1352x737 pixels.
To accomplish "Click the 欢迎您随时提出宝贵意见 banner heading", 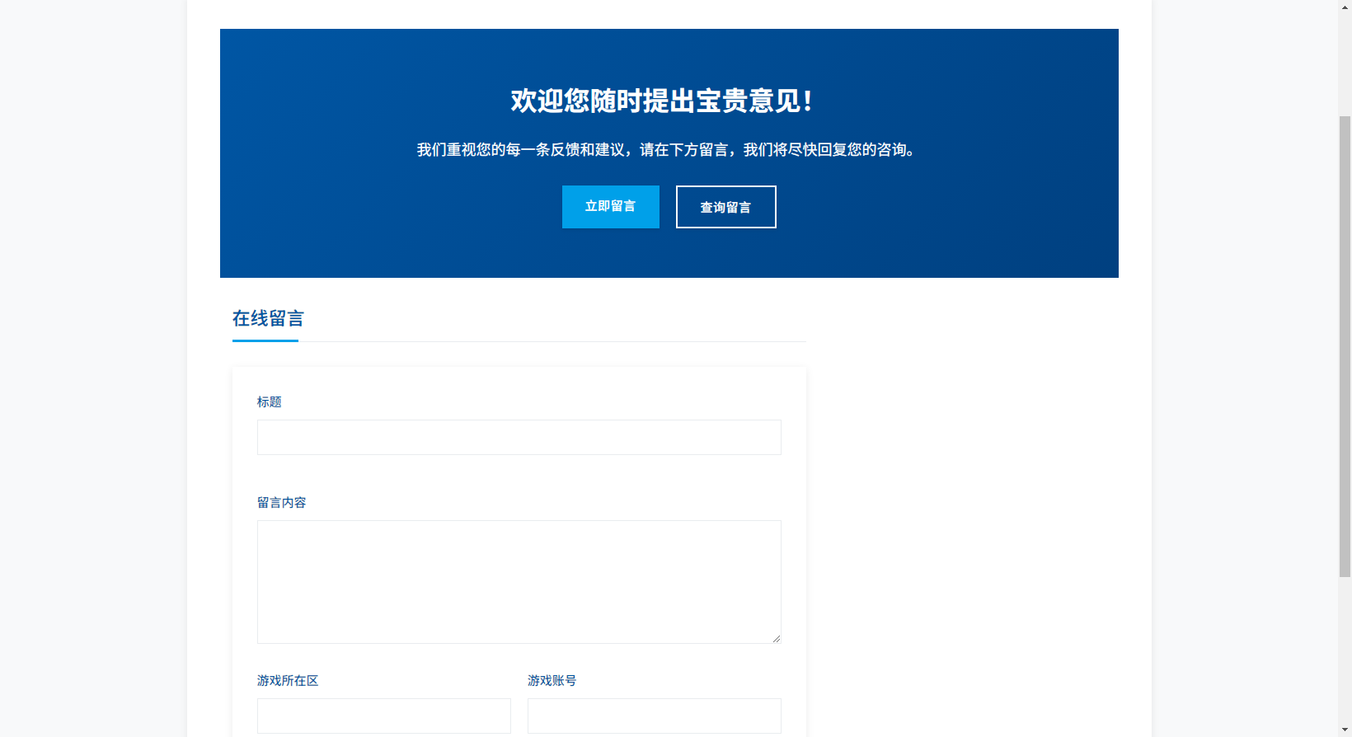I will (661, 101).
